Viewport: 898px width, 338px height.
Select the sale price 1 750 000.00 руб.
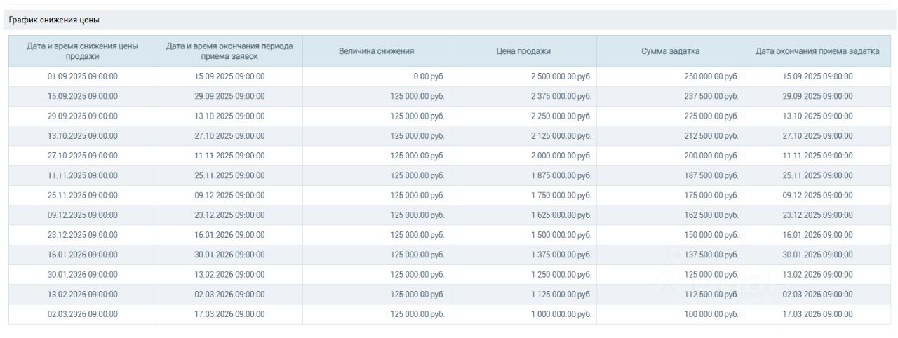pos(561,195)
